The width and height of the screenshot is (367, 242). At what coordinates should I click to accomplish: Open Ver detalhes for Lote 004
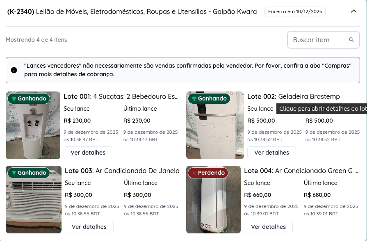click(268, 227)
